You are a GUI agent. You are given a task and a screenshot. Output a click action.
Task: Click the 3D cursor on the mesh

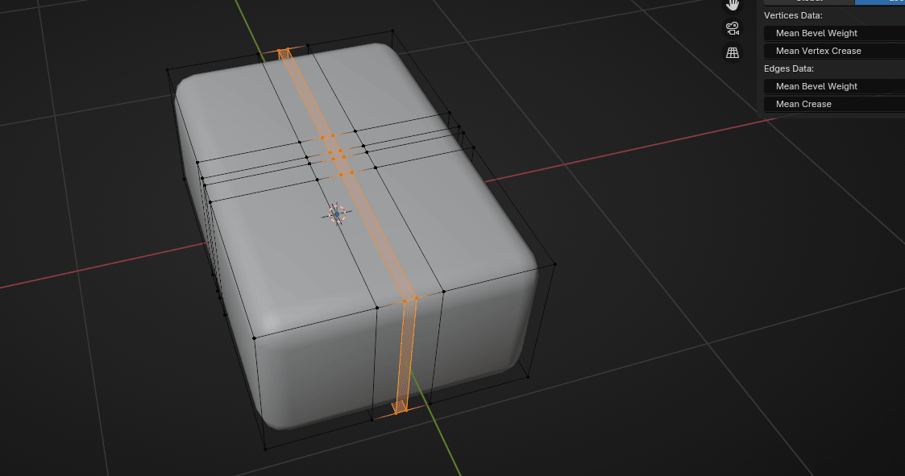coord(337,213)
